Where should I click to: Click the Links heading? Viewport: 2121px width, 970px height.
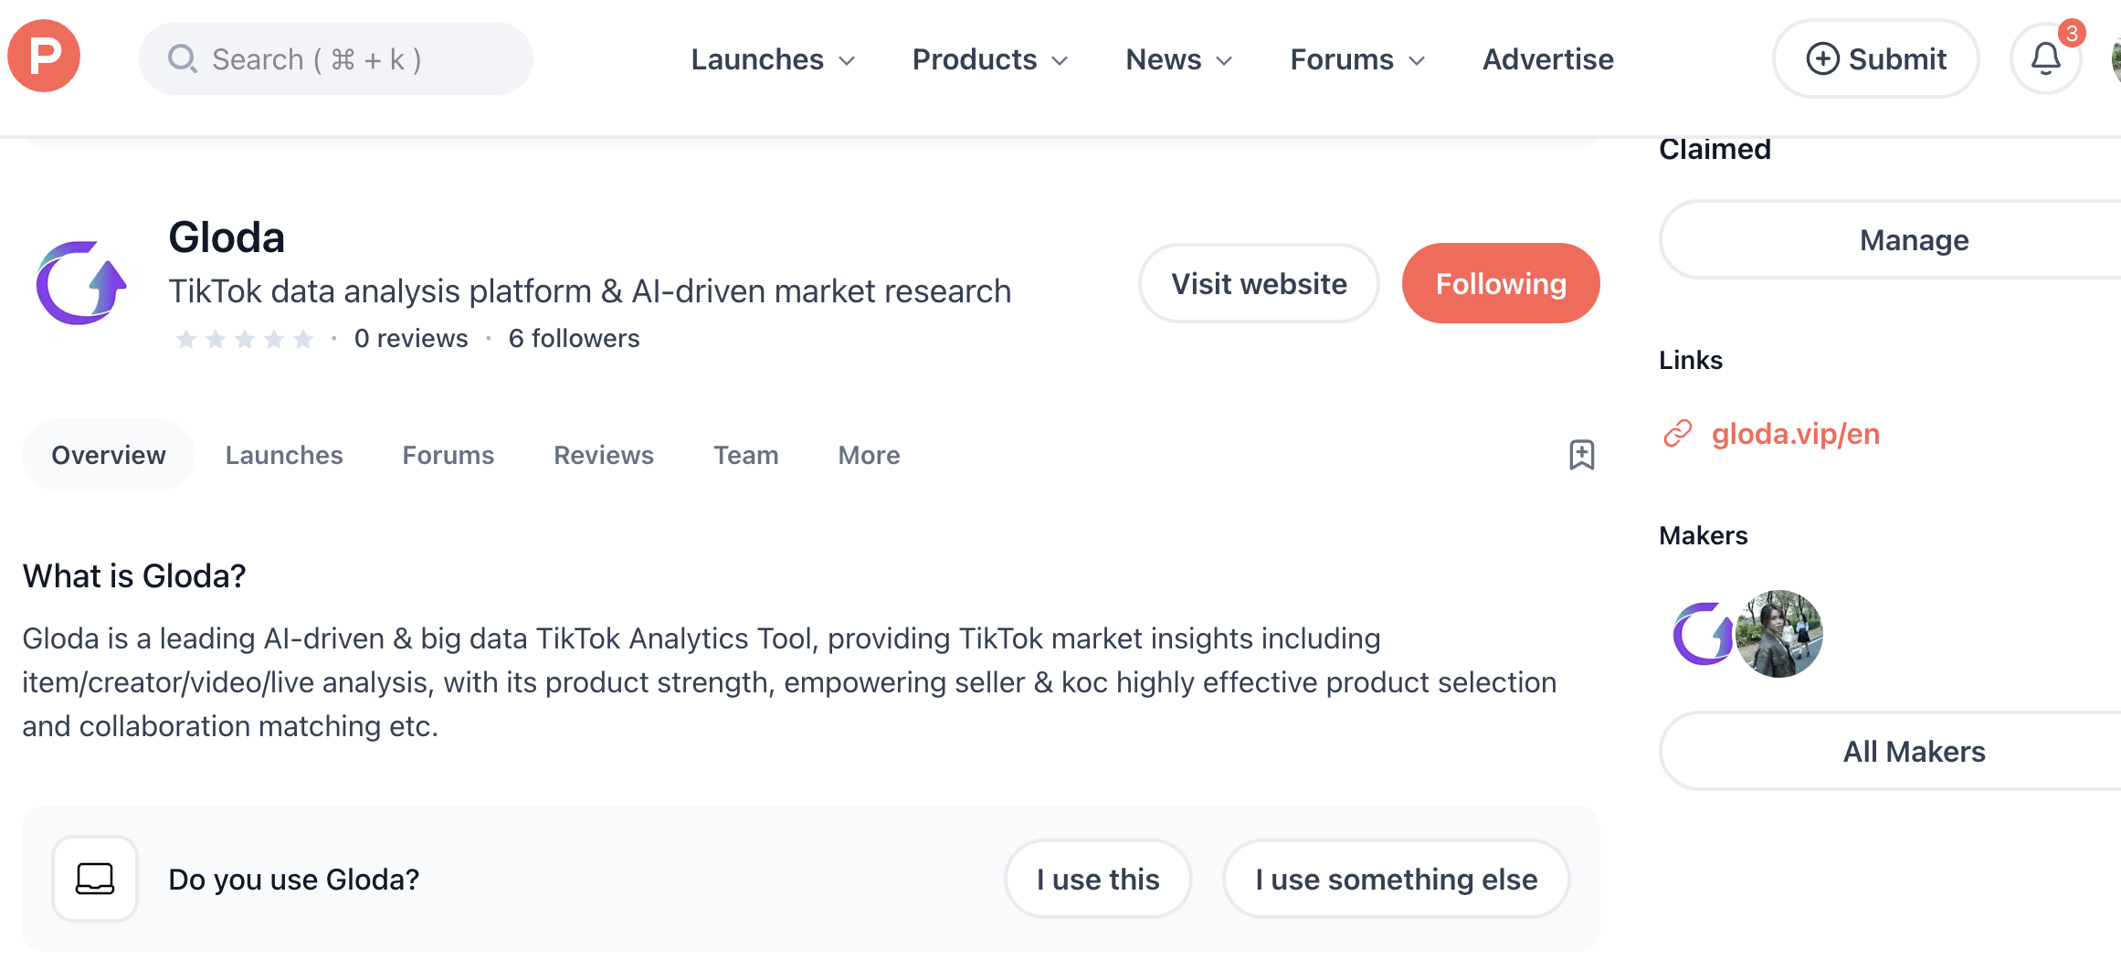[x=1690, y=360]
